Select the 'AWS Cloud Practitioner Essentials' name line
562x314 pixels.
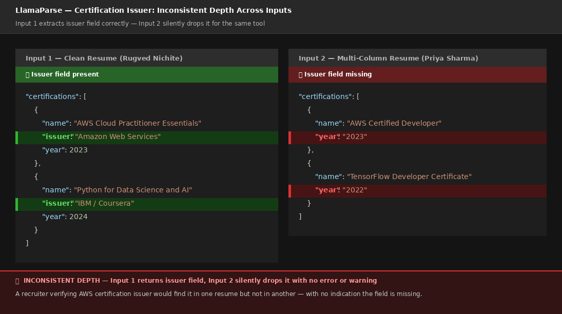(122, 123)
